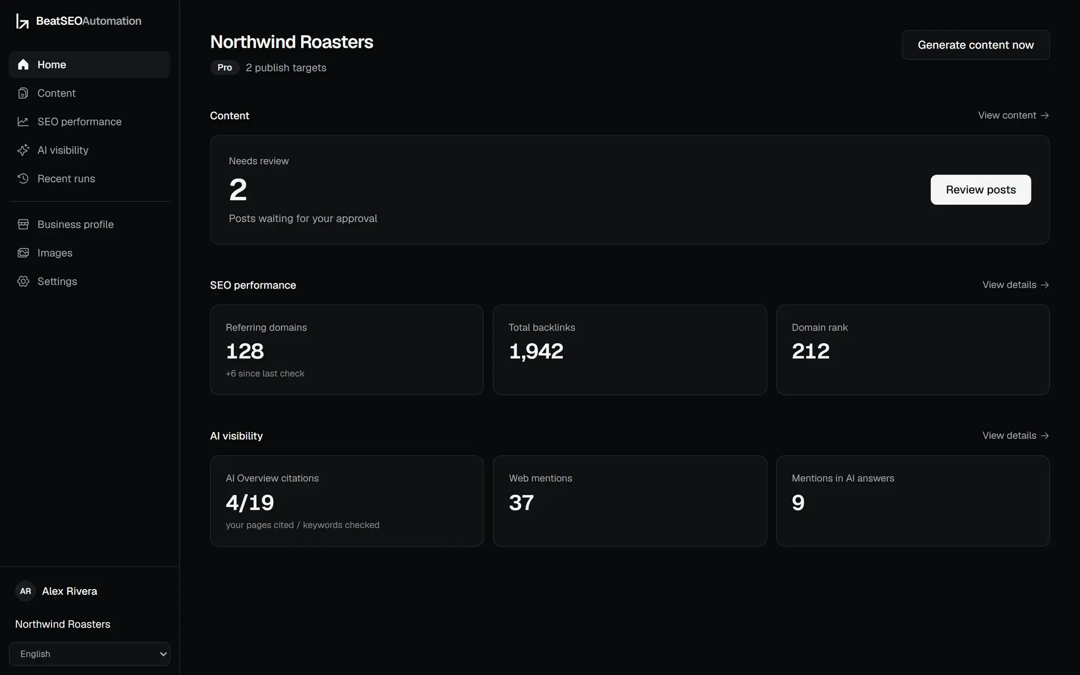Viewport: 1080px width, 675px height.
Task: Click the Review posts button
Action: [x=981, y=190]
